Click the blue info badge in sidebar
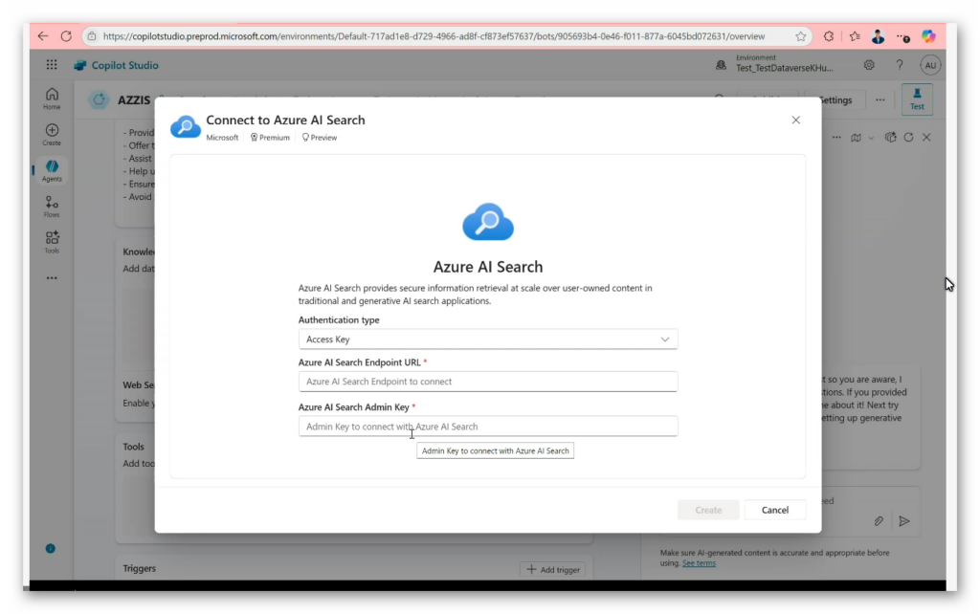 [51, 548]
